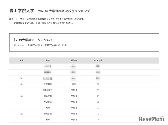Click the 青山学院大学 page title
Image resolution: width=168 pixels, height=125 pixels.
coord(22,11)
